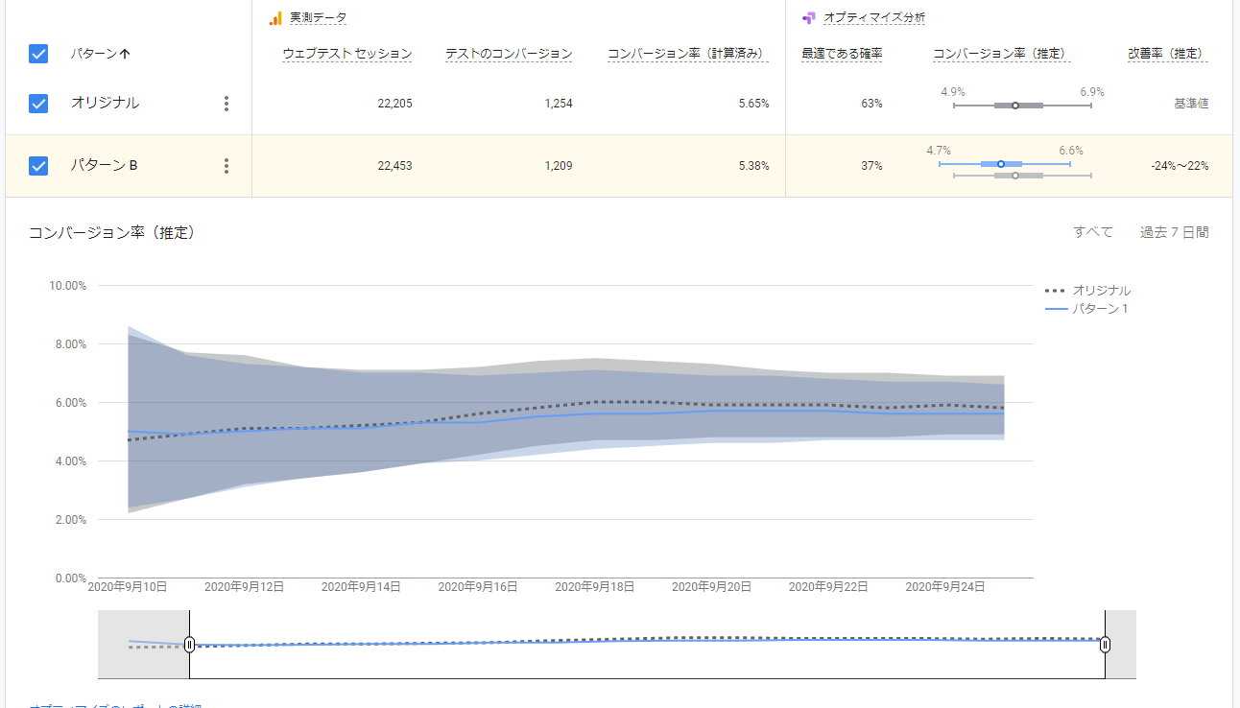Click the ウェブテスト セッション column header
The height and width of the screenshot is (708, 1240).
pyautogui.click(x=347, y=55)
